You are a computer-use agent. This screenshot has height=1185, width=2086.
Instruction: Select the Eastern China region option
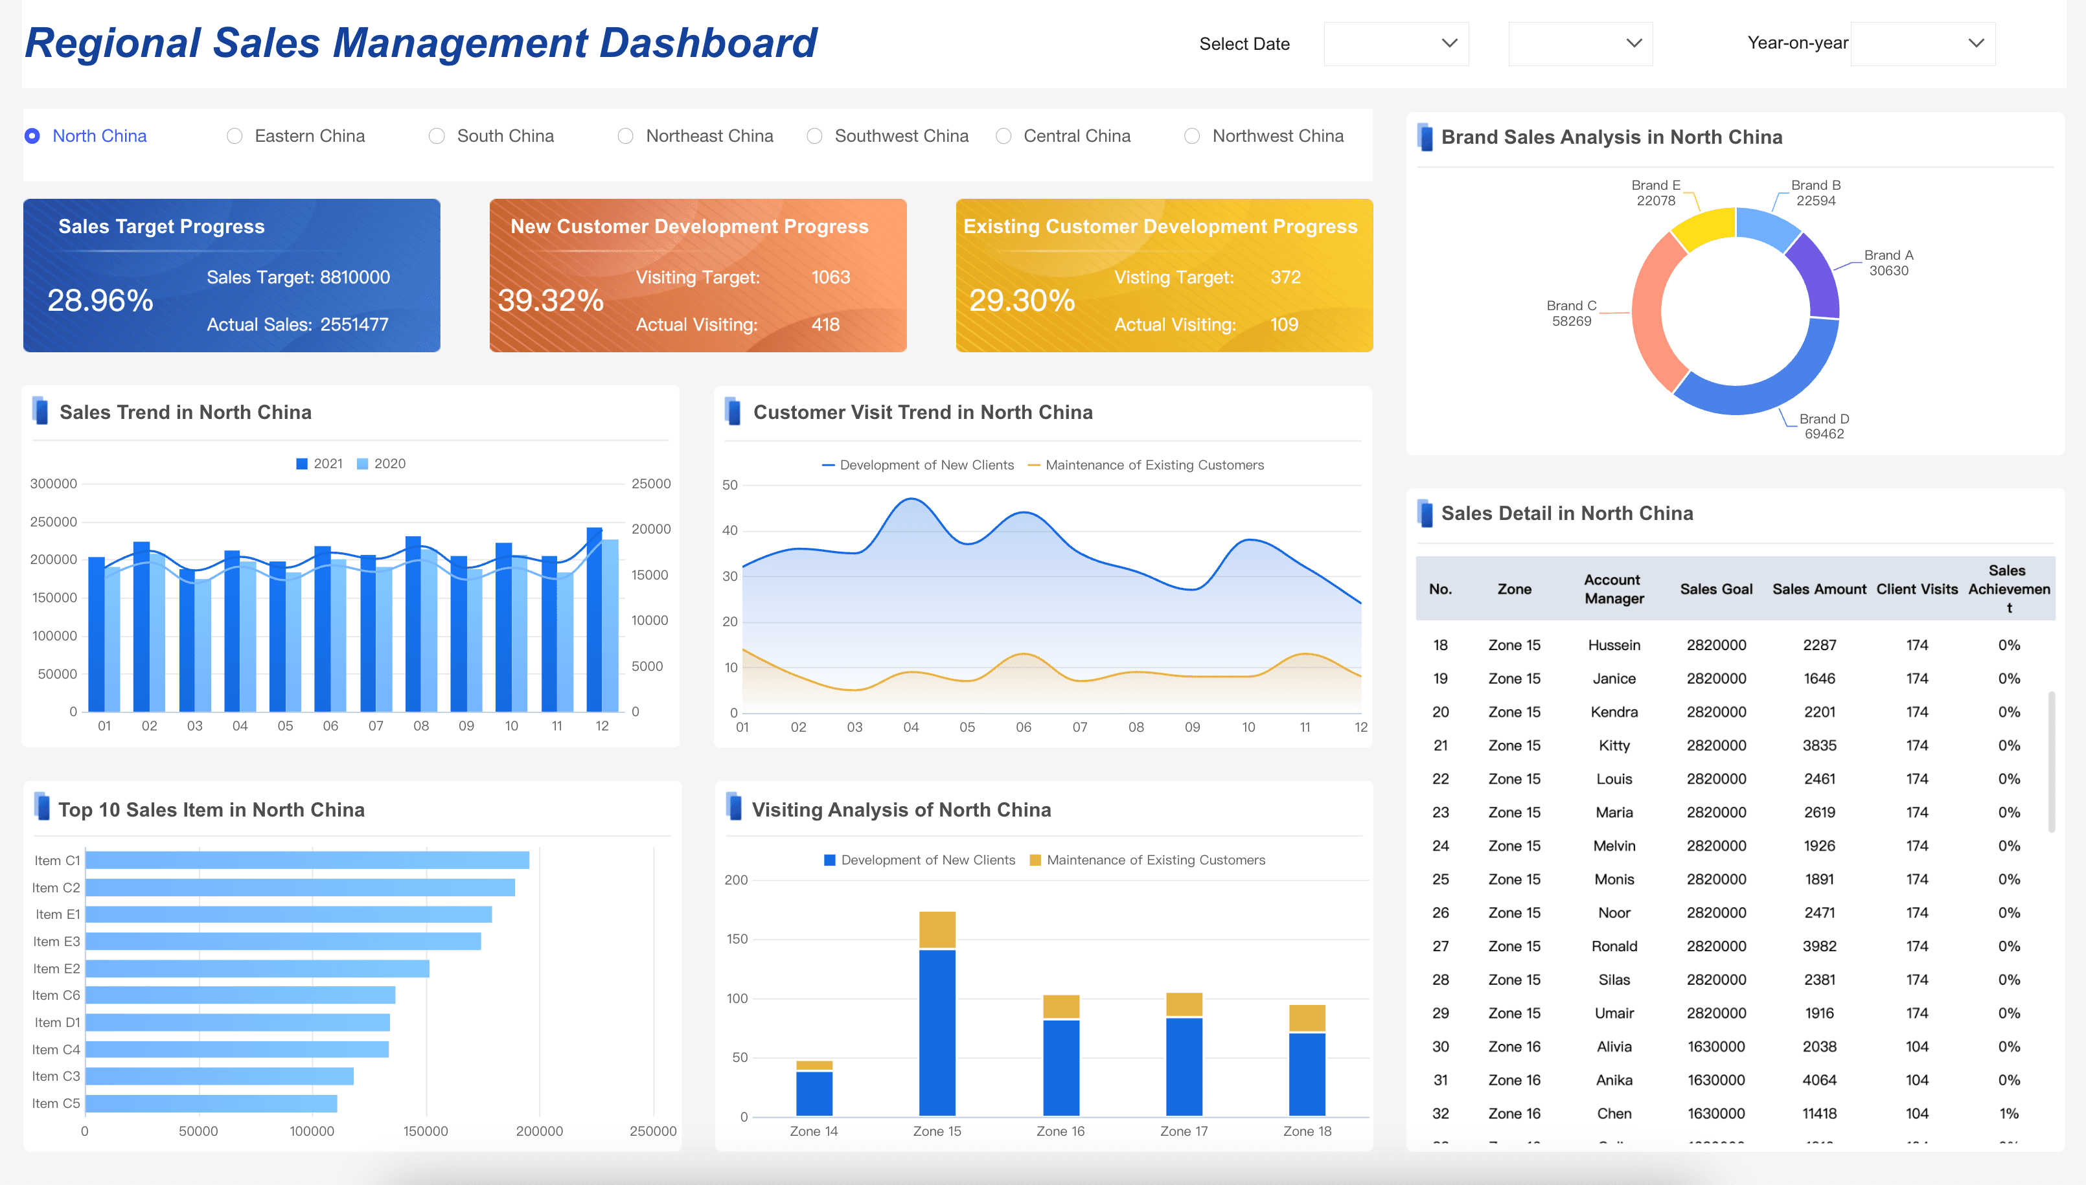pos(235,136)
